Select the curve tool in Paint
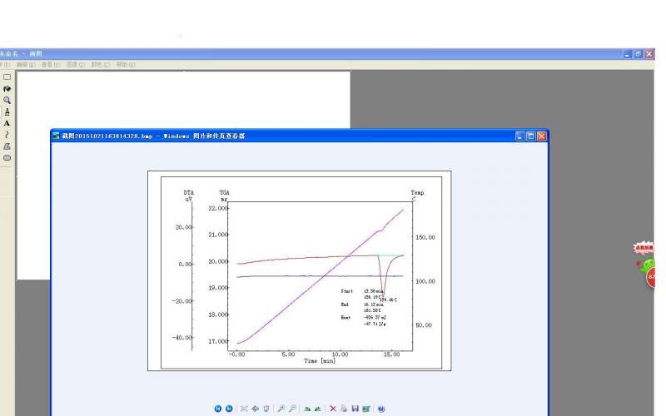Viewport: 666px width, 416px height. [x=7, y=135]
